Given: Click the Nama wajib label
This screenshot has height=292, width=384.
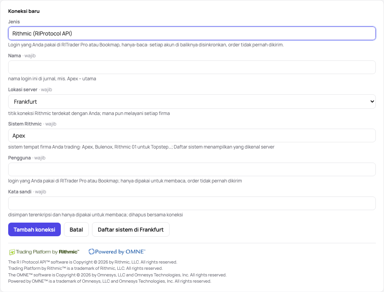Looking at the screenshot, I should coord(22,56).
